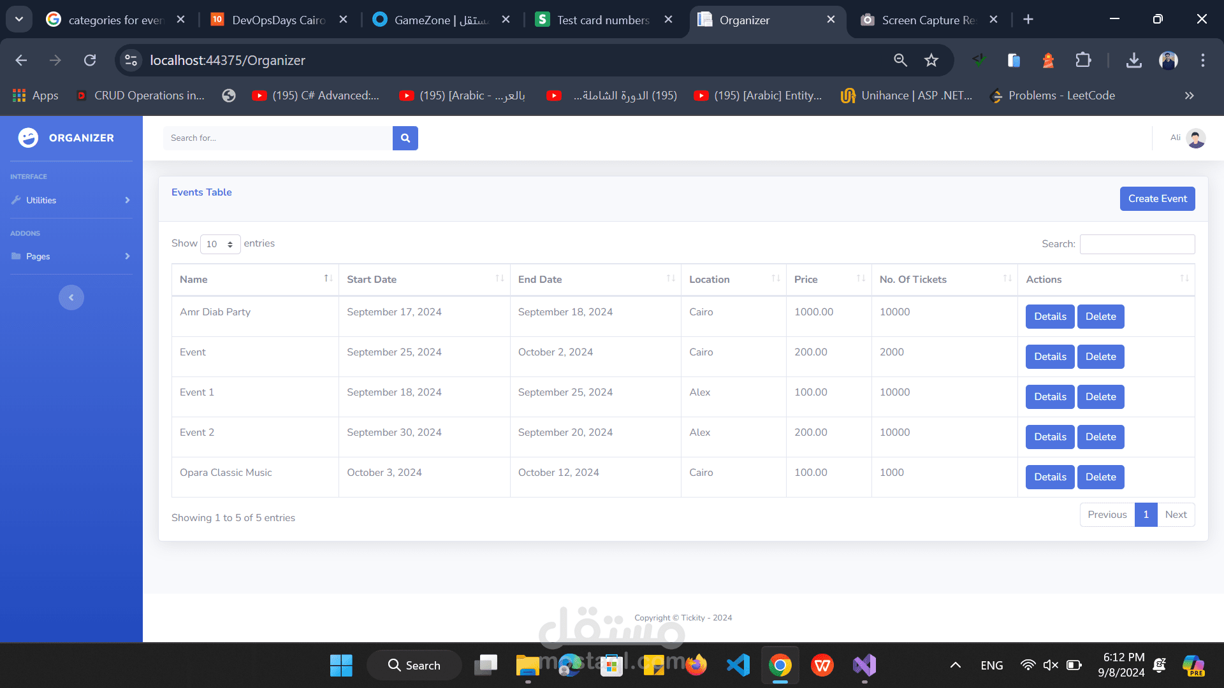This screenshot has height=688, width=1224.
Task: Click the Create Event button
Action: click(1157, 199)
